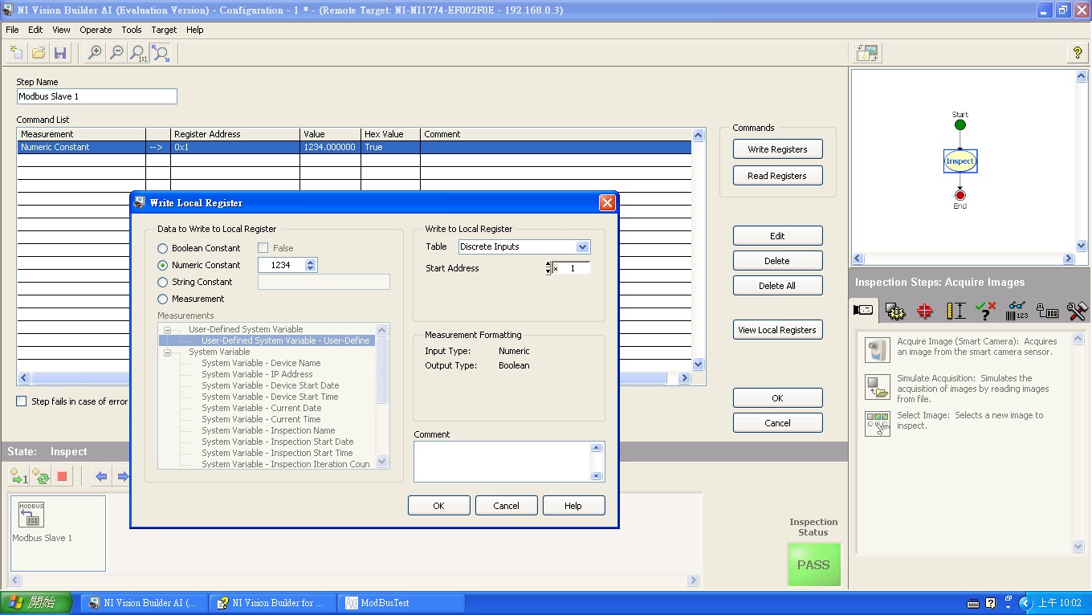Click the red Stop inspection button
Screen dimensions: 1092x615
[62, 477]
